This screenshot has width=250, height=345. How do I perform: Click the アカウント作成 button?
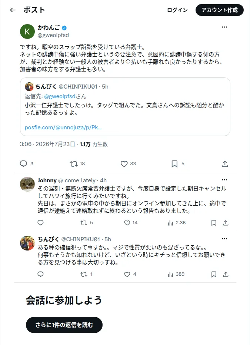click(219, 10)
